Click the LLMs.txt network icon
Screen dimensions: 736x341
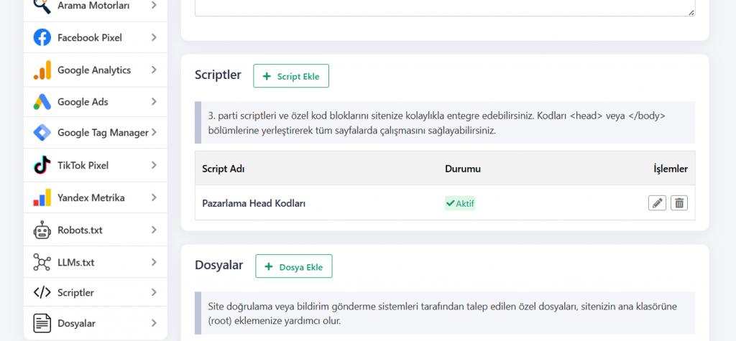tap(42, 263)
